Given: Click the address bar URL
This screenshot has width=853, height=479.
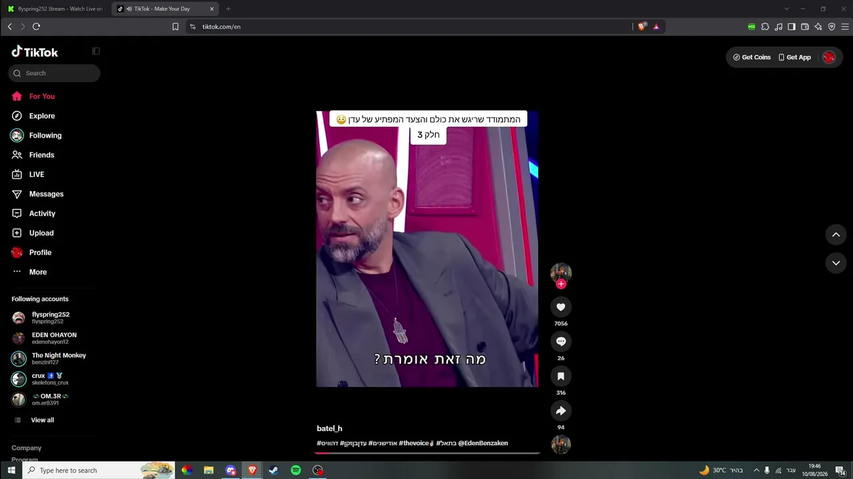Looking at the screenshot, I should pos(221,27).
